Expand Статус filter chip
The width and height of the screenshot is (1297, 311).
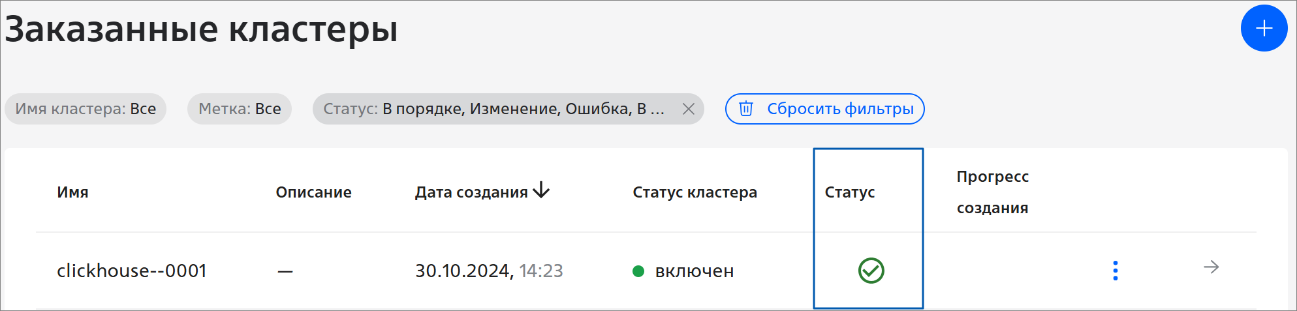(x=494, y=109)
